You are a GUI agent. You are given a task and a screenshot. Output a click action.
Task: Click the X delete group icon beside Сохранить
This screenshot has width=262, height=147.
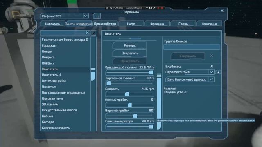[212, 56]
